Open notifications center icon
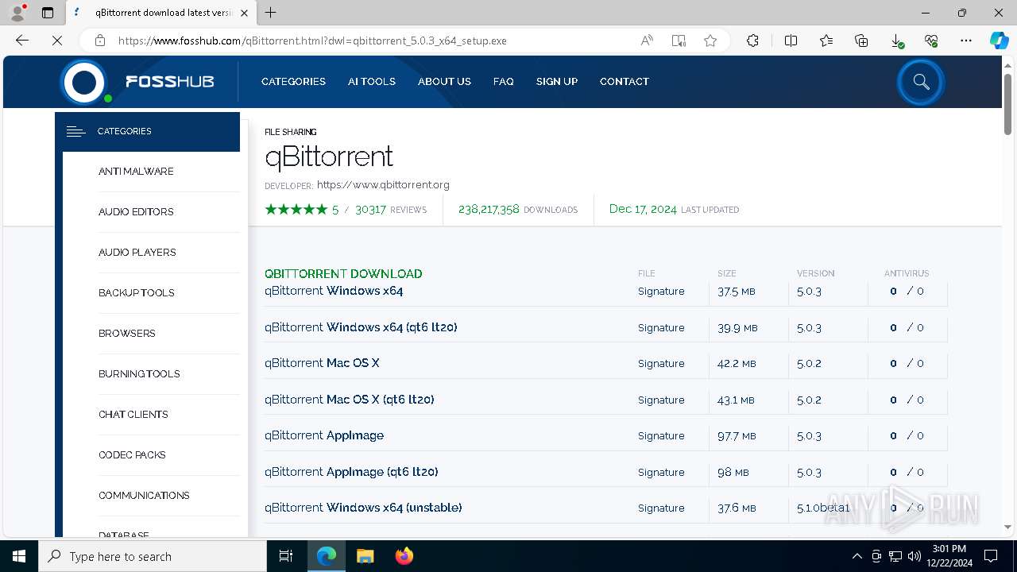The height and width of the screenshot is (572, 1017). tap(991, 556)
